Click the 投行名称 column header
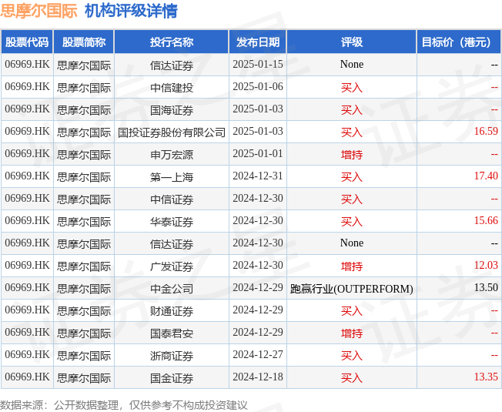Screen dimensions: 502x412 tap(171, 42)
